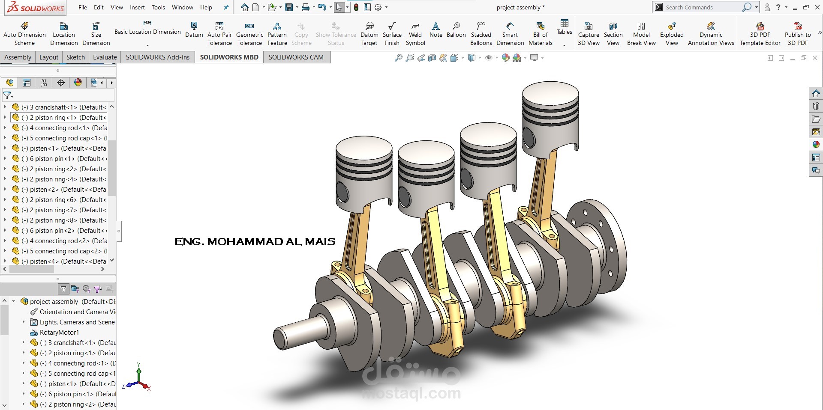Select the Balloon annotation tool
Image resolution: width=823 pixels, height=410 pixels.
tap(455, 32)
